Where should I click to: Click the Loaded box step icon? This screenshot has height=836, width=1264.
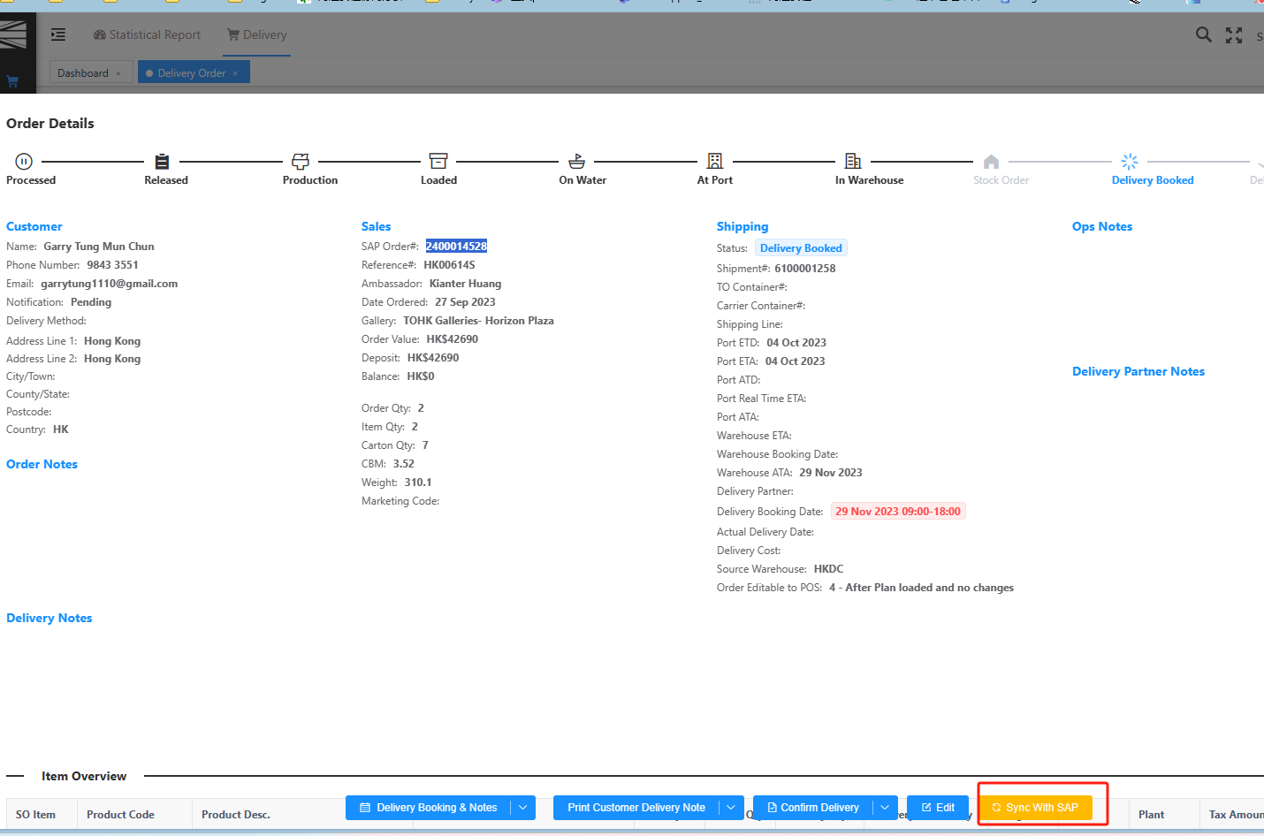[438, 161]
